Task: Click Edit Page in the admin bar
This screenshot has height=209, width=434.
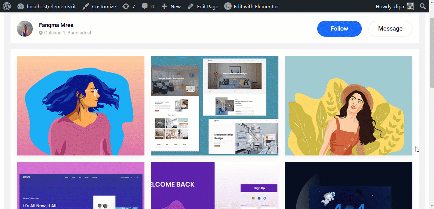Action: [x=203, y=6]
